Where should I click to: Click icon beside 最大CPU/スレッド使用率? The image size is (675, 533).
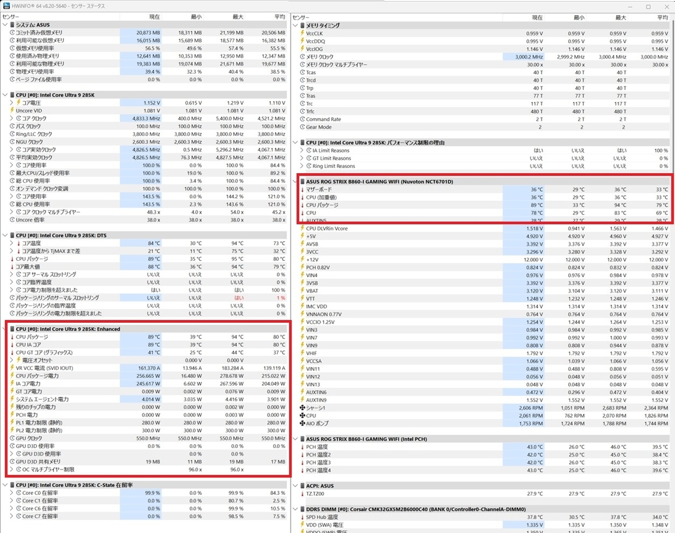tap(12, 173)
